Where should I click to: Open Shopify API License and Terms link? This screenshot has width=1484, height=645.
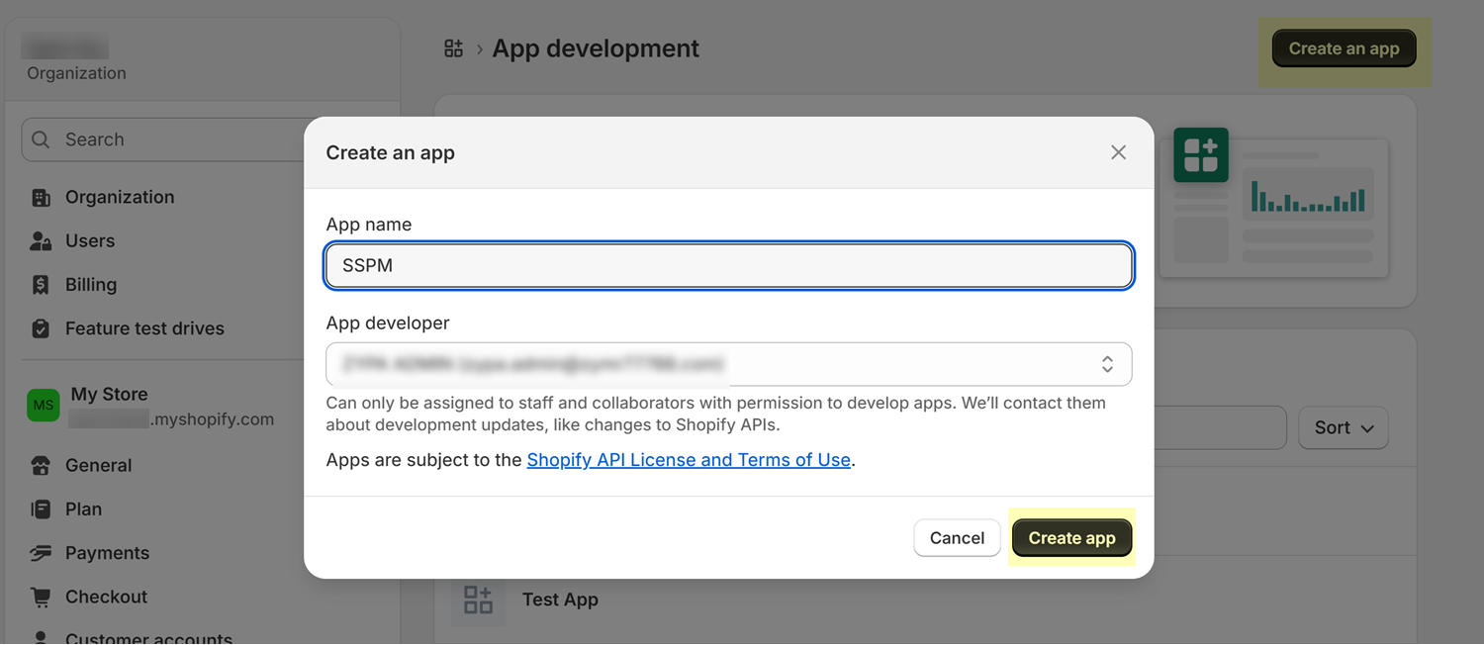point(689,460)
